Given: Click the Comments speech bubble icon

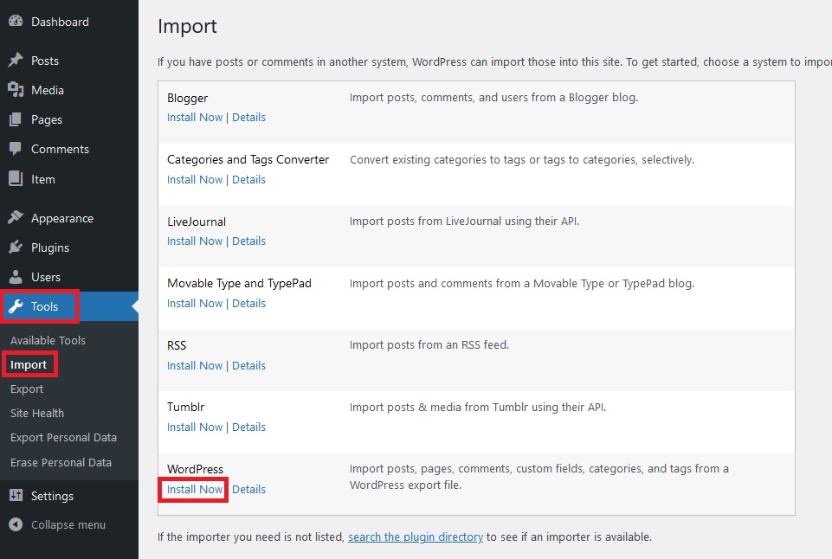Looking at the screenshot, I should (x=16, y=149).
